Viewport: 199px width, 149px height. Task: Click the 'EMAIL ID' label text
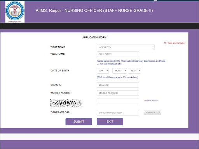56,85
